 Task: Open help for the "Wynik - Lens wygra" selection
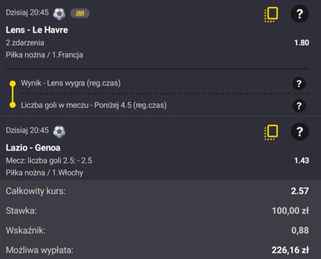click(x=299, y=84)
